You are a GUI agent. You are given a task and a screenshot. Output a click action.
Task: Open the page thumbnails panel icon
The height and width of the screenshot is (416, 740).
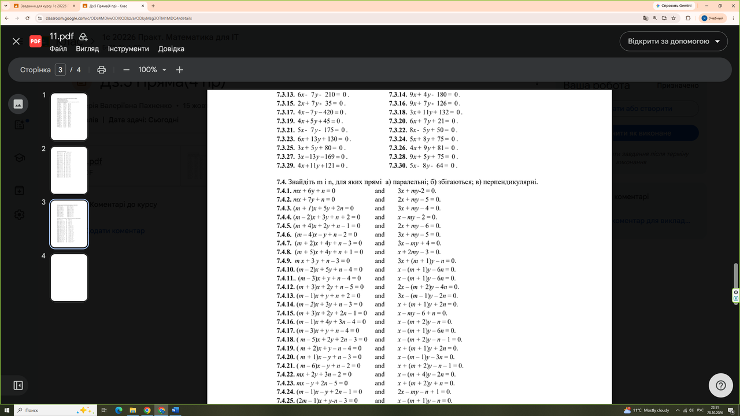pyautogui.click(x=18, y=104)
